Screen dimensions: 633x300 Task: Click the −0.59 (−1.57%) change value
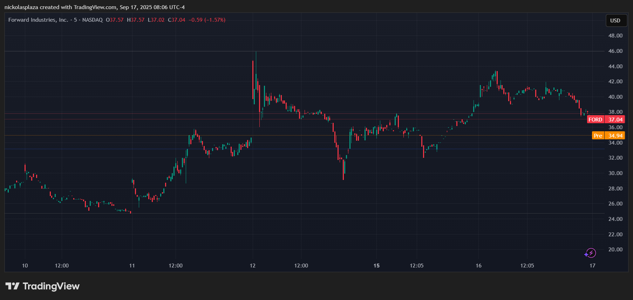pos(207,20)
